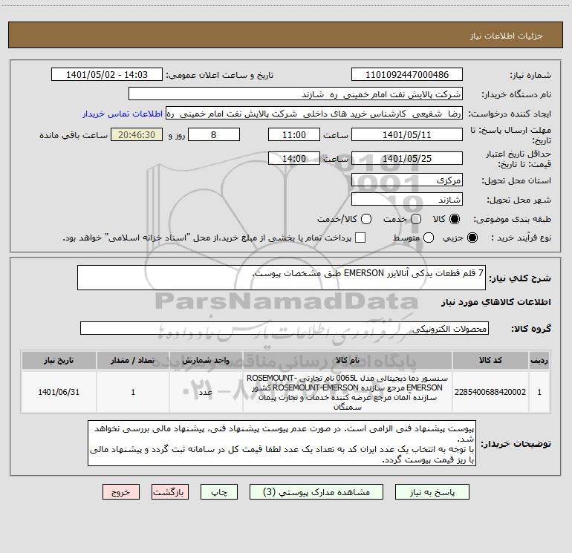This screenshot has width=572, height=553.
Task: Select the متوسط purchase type radio
Action: [x=429, y=238]
